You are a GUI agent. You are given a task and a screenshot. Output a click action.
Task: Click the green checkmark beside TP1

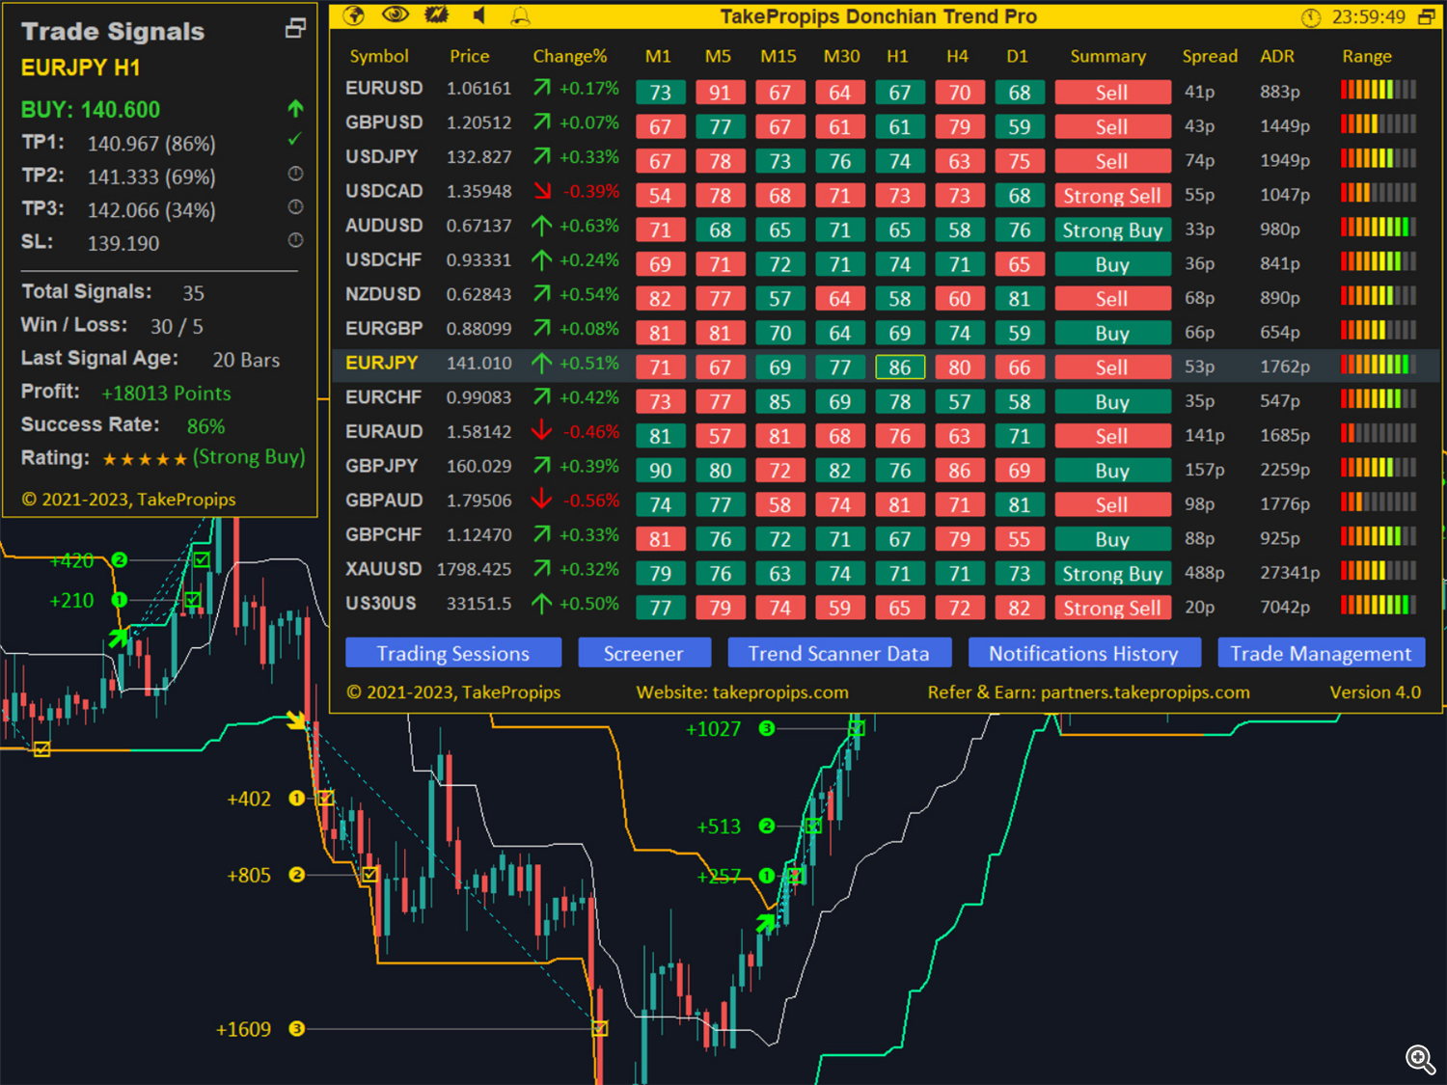tap(295, 140)
